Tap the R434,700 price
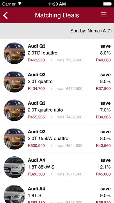 click(36, 89)
